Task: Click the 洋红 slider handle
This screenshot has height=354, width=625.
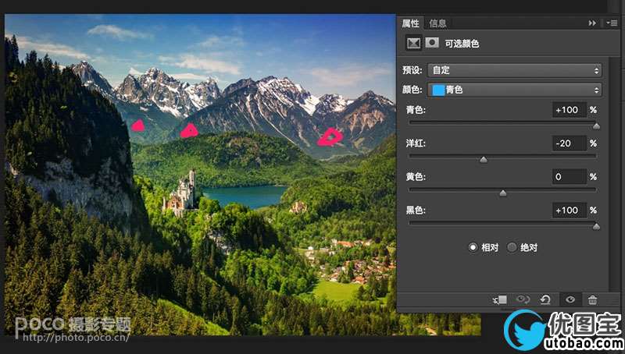Action: tap(484, 159)
